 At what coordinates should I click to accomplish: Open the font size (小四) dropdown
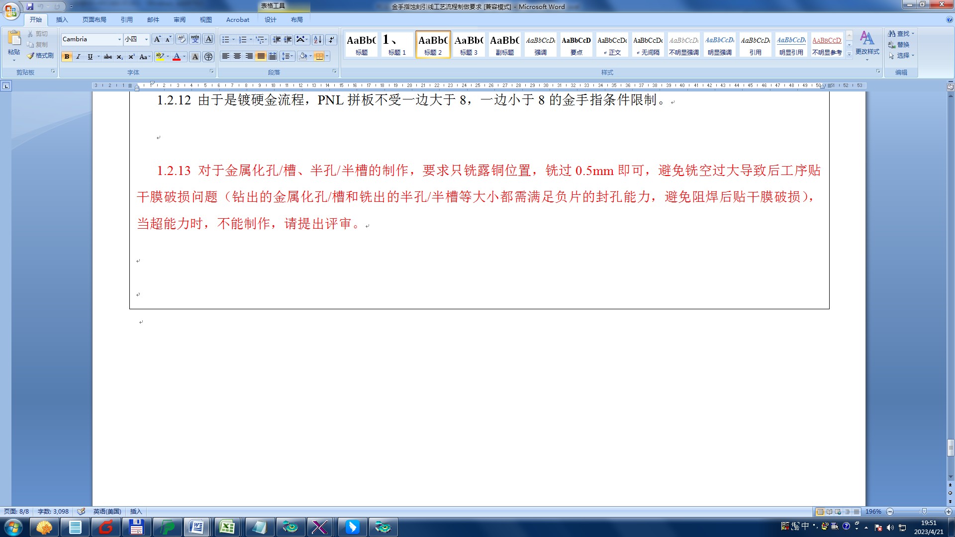tap(146, 39)
